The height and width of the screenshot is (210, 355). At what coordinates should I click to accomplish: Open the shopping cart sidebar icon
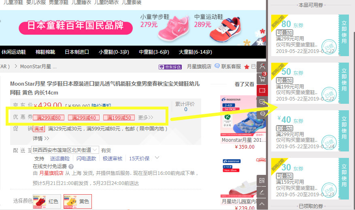tap(262, 78)
